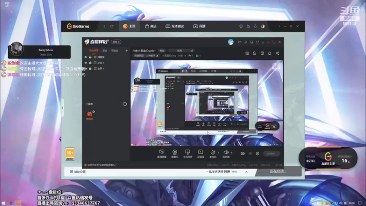Screen dimensions: 366x206
Task: Select the 比尔吉沃特 网通 server
Action: (222, 172)
